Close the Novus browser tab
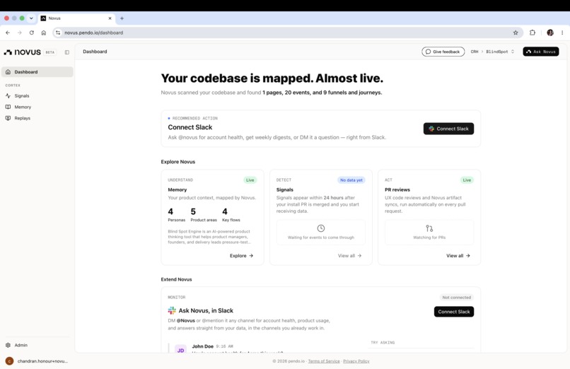 (x=110, y=18)
